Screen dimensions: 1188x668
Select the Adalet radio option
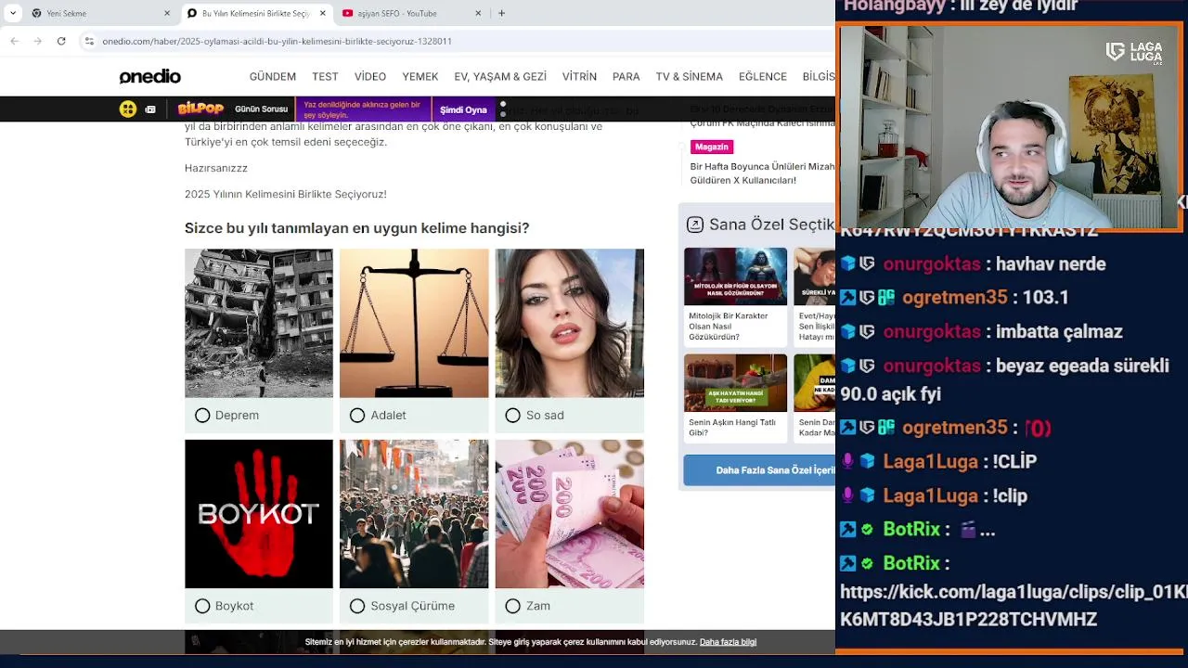pyautogui.click(x=357, y=415)
